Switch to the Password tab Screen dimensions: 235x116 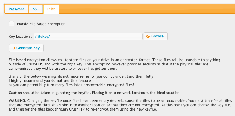click(16, 9)
